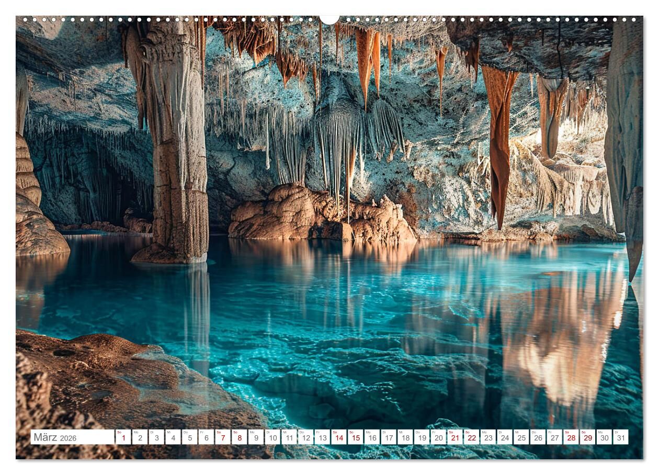Click the red day 15 box
The width and height of the screenshot is (659, 475).
355,437
